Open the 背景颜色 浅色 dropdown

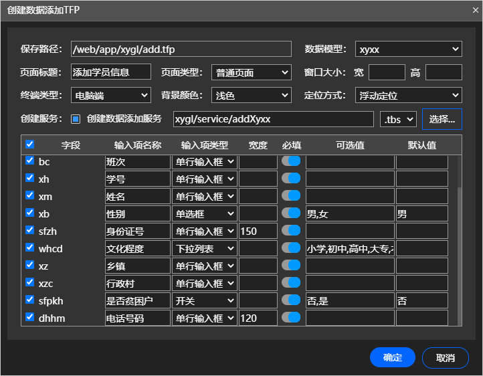[x=251, y=96]
